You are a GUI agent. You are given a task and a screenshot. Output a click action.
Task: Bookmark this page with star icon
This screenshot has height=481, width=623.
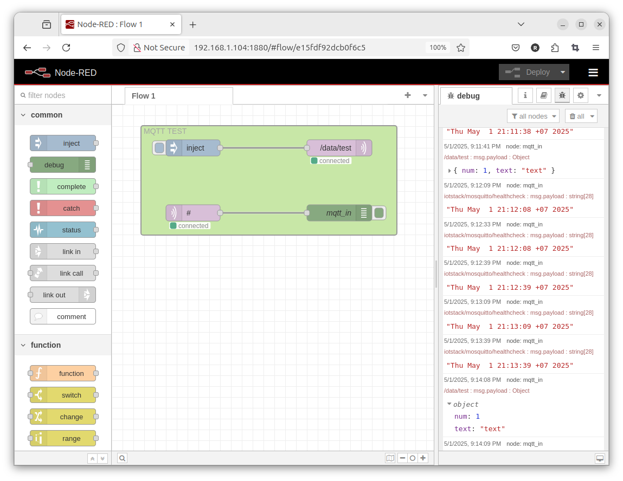[460, 48]
